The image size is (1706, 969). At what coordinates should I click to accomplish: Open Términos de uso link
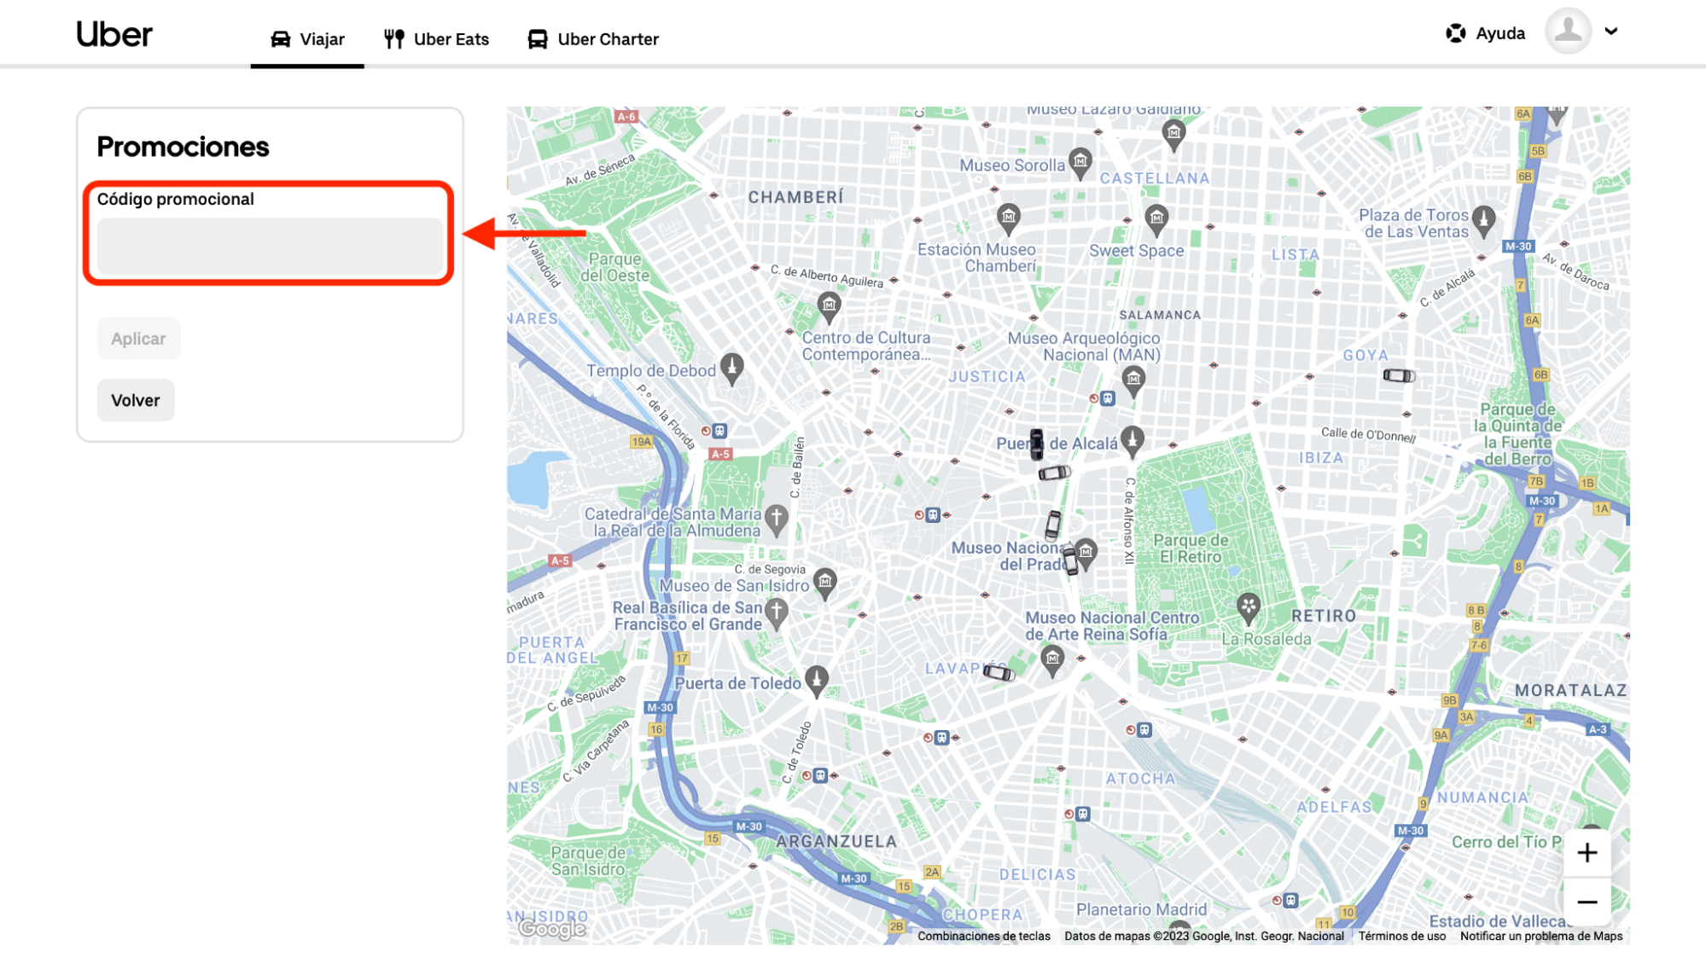click(1402, 936)
